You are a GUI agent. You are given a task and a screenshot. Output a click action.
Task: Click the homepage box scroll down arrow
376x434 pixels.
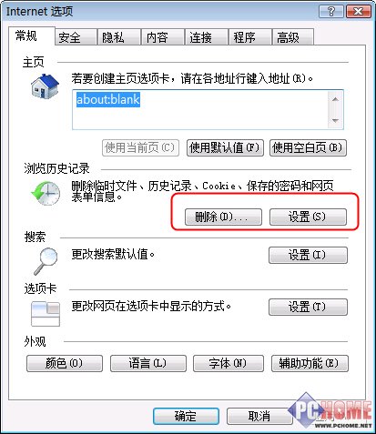335,120
